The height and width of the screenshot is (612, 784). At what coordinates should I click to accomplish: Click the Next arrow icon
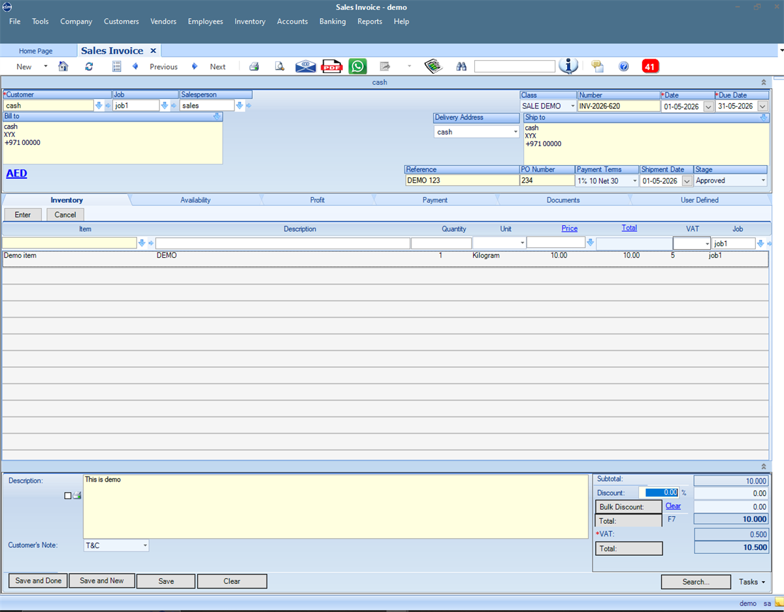tap(195, 67)
